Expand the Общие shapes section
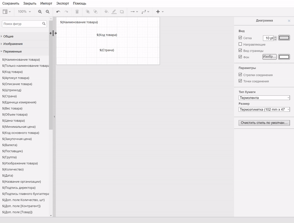The image size is (294, 223). pyautogui.click(x=8, y=36)
